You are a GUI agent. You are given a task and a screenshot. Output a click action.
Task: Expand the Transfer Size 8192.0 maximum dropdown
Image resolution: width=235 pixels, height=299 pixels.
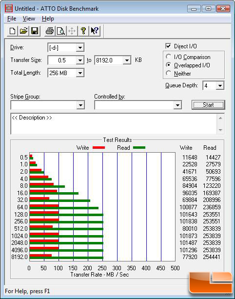(x=127, y=60)
